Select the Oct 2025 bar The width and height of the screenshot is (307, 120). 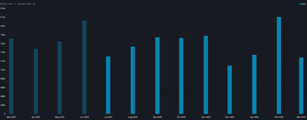(181, 76)
